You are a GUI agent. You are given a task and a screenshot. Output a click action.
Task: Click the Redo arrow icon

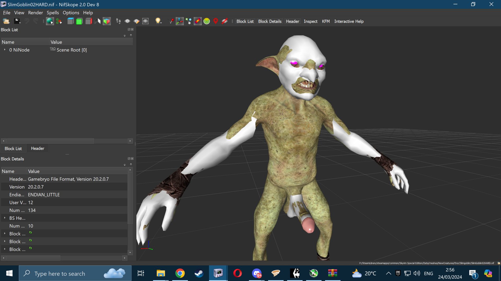coord(35,21)
